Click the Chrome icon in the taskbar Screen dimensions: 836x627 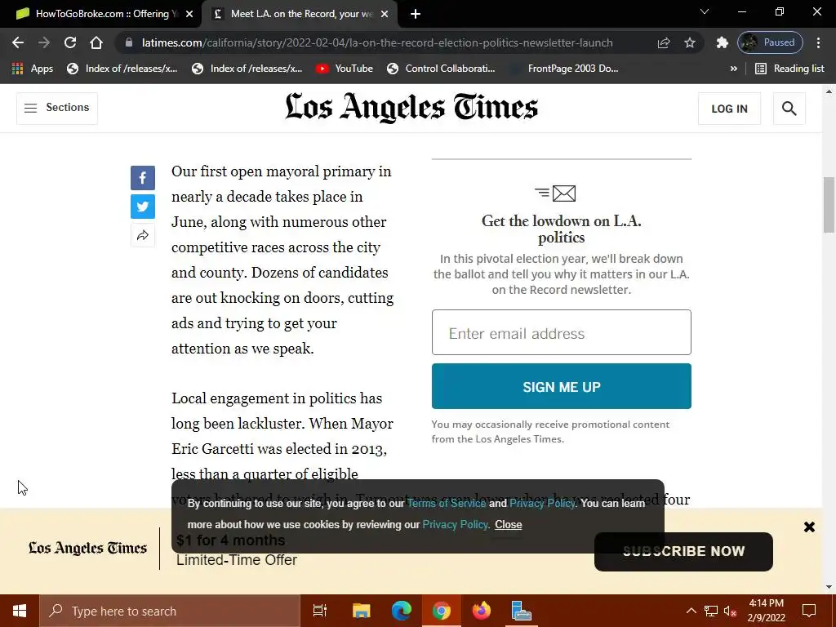coord(442,611)
